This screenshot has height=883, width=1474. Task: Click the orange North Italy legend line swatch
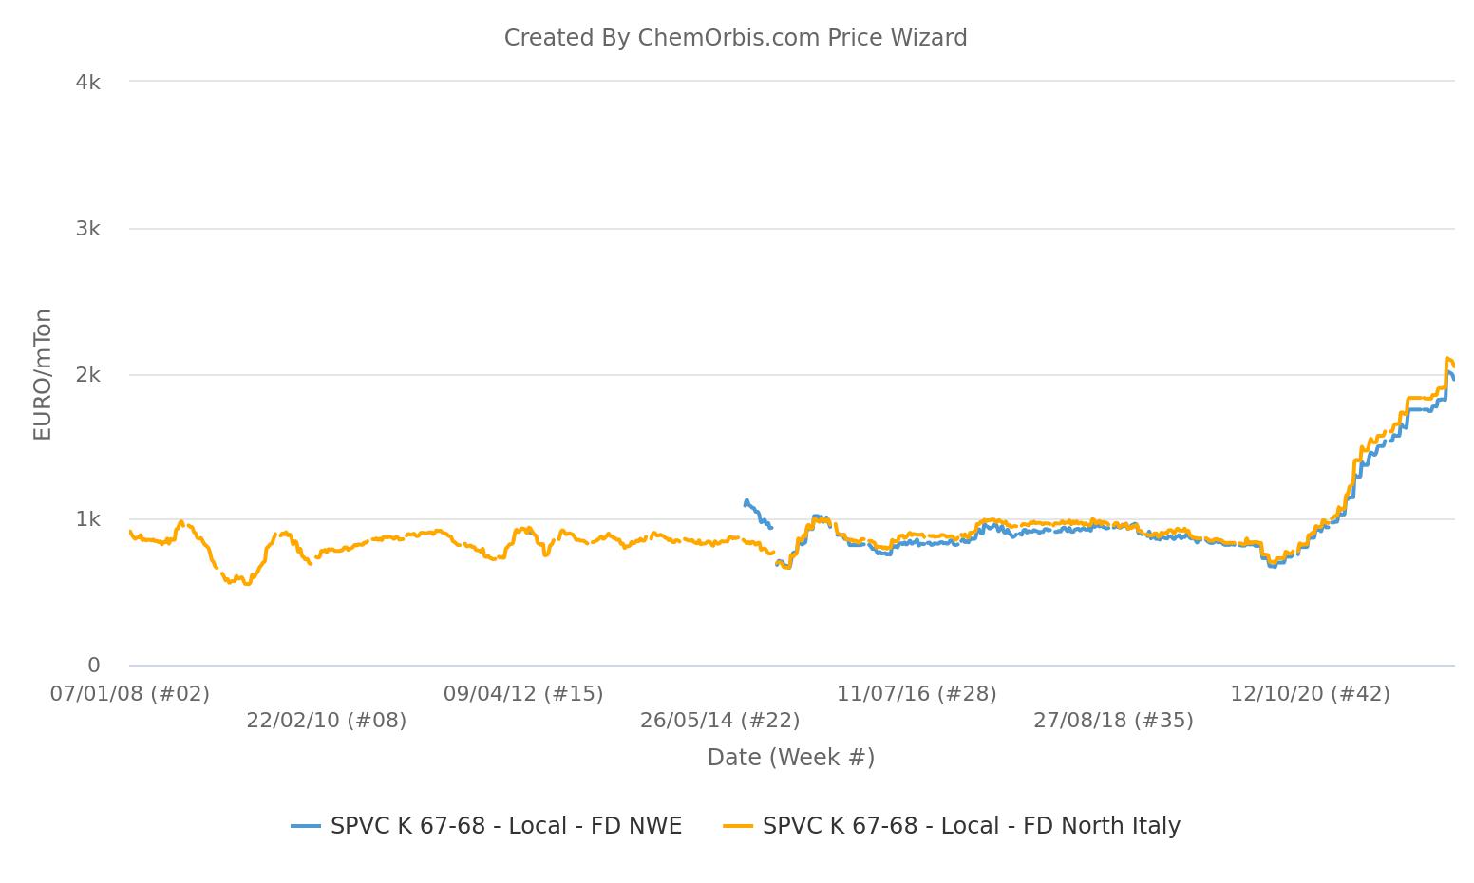738,827
